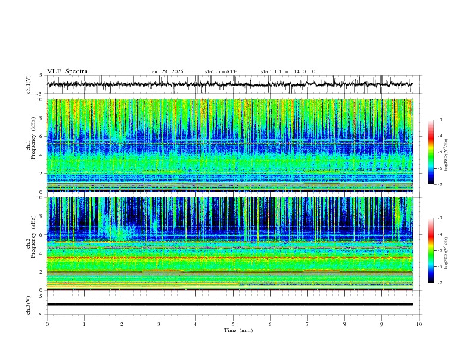The height and width of the screenshot is (364, 472).
Task: Click the "4" kHz tick of ch.1 spectrogram
Action: point(42,155)
